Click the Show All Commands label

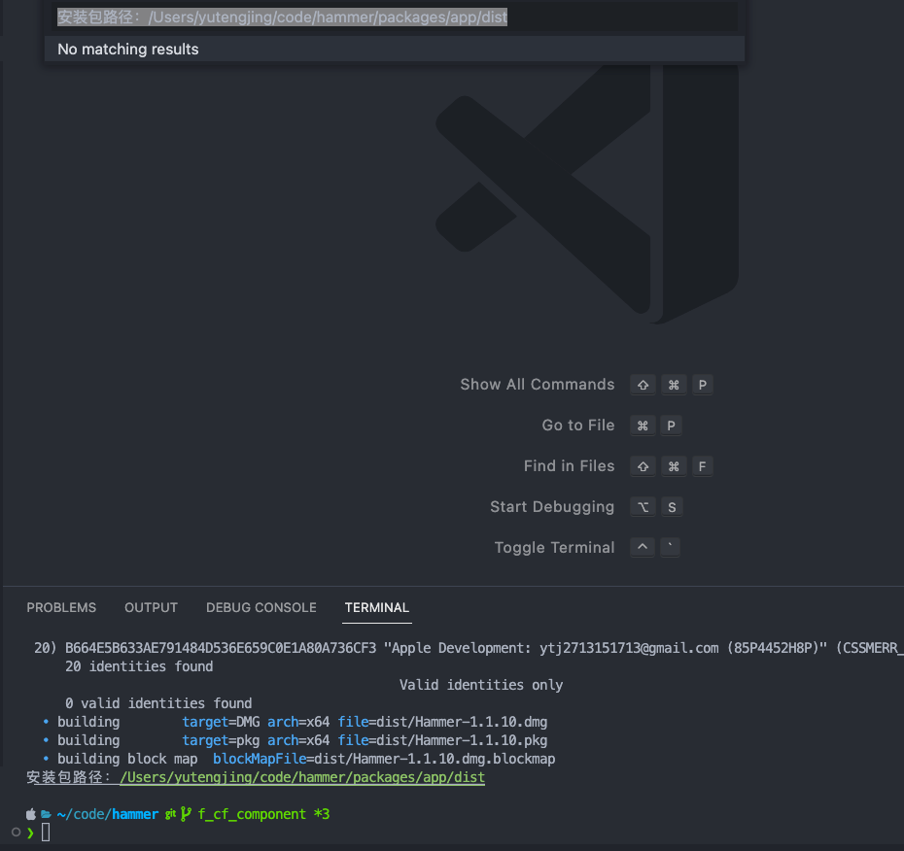pyautogui.click(x=538, y=385)
